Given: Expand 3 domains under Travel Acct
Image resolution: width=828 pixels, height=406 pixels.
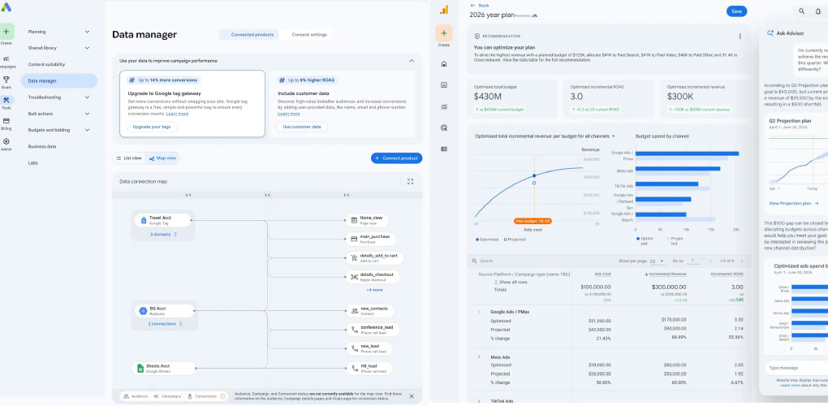Looking at the screenshot, I should click(163, 234).
